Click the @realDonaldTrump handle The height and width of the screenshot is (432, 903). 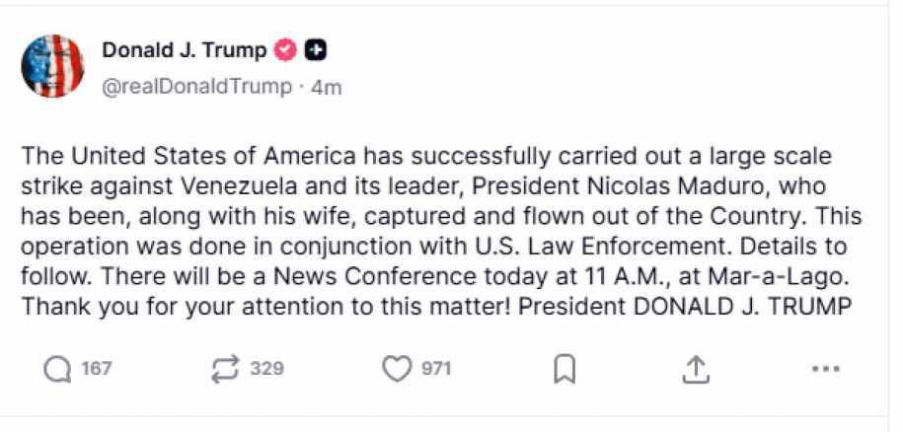click(196, 87)
